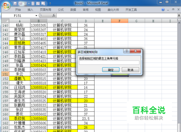Open Excel Help with the question-mark icon
This screenshot has height=132, width=181.
click(163, 10)
